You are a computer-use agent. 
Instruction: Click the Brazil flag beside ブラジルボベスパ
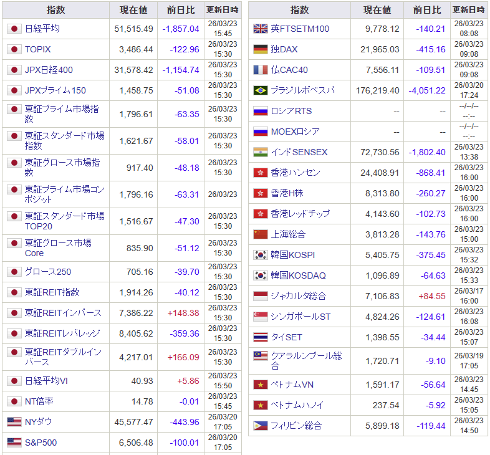pyautogui.click(x=260, y=90)
